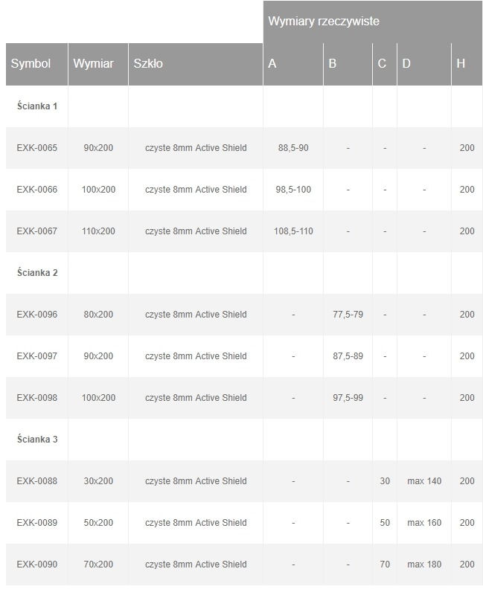Select the EXK-0098 symbol cell
483x595 pixels.
pos(36,398)
